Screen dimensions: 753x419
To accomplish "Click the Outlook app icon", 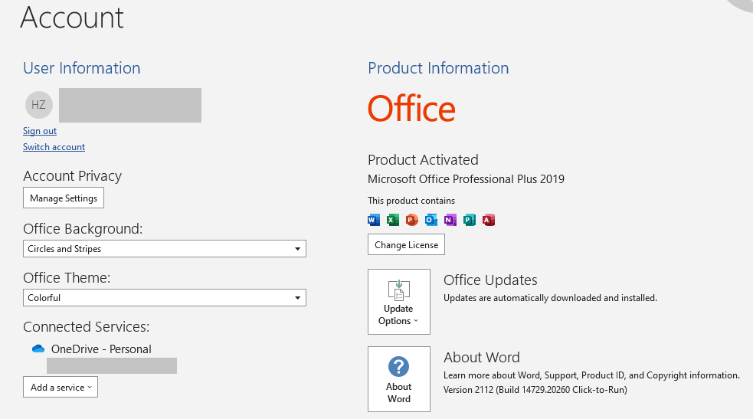I will pos(431,220).
